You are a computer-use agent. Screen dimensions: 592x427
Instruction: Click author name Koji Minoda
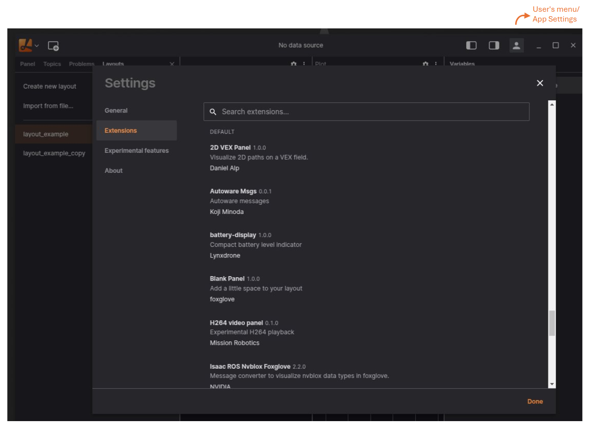tap(227, 212)
